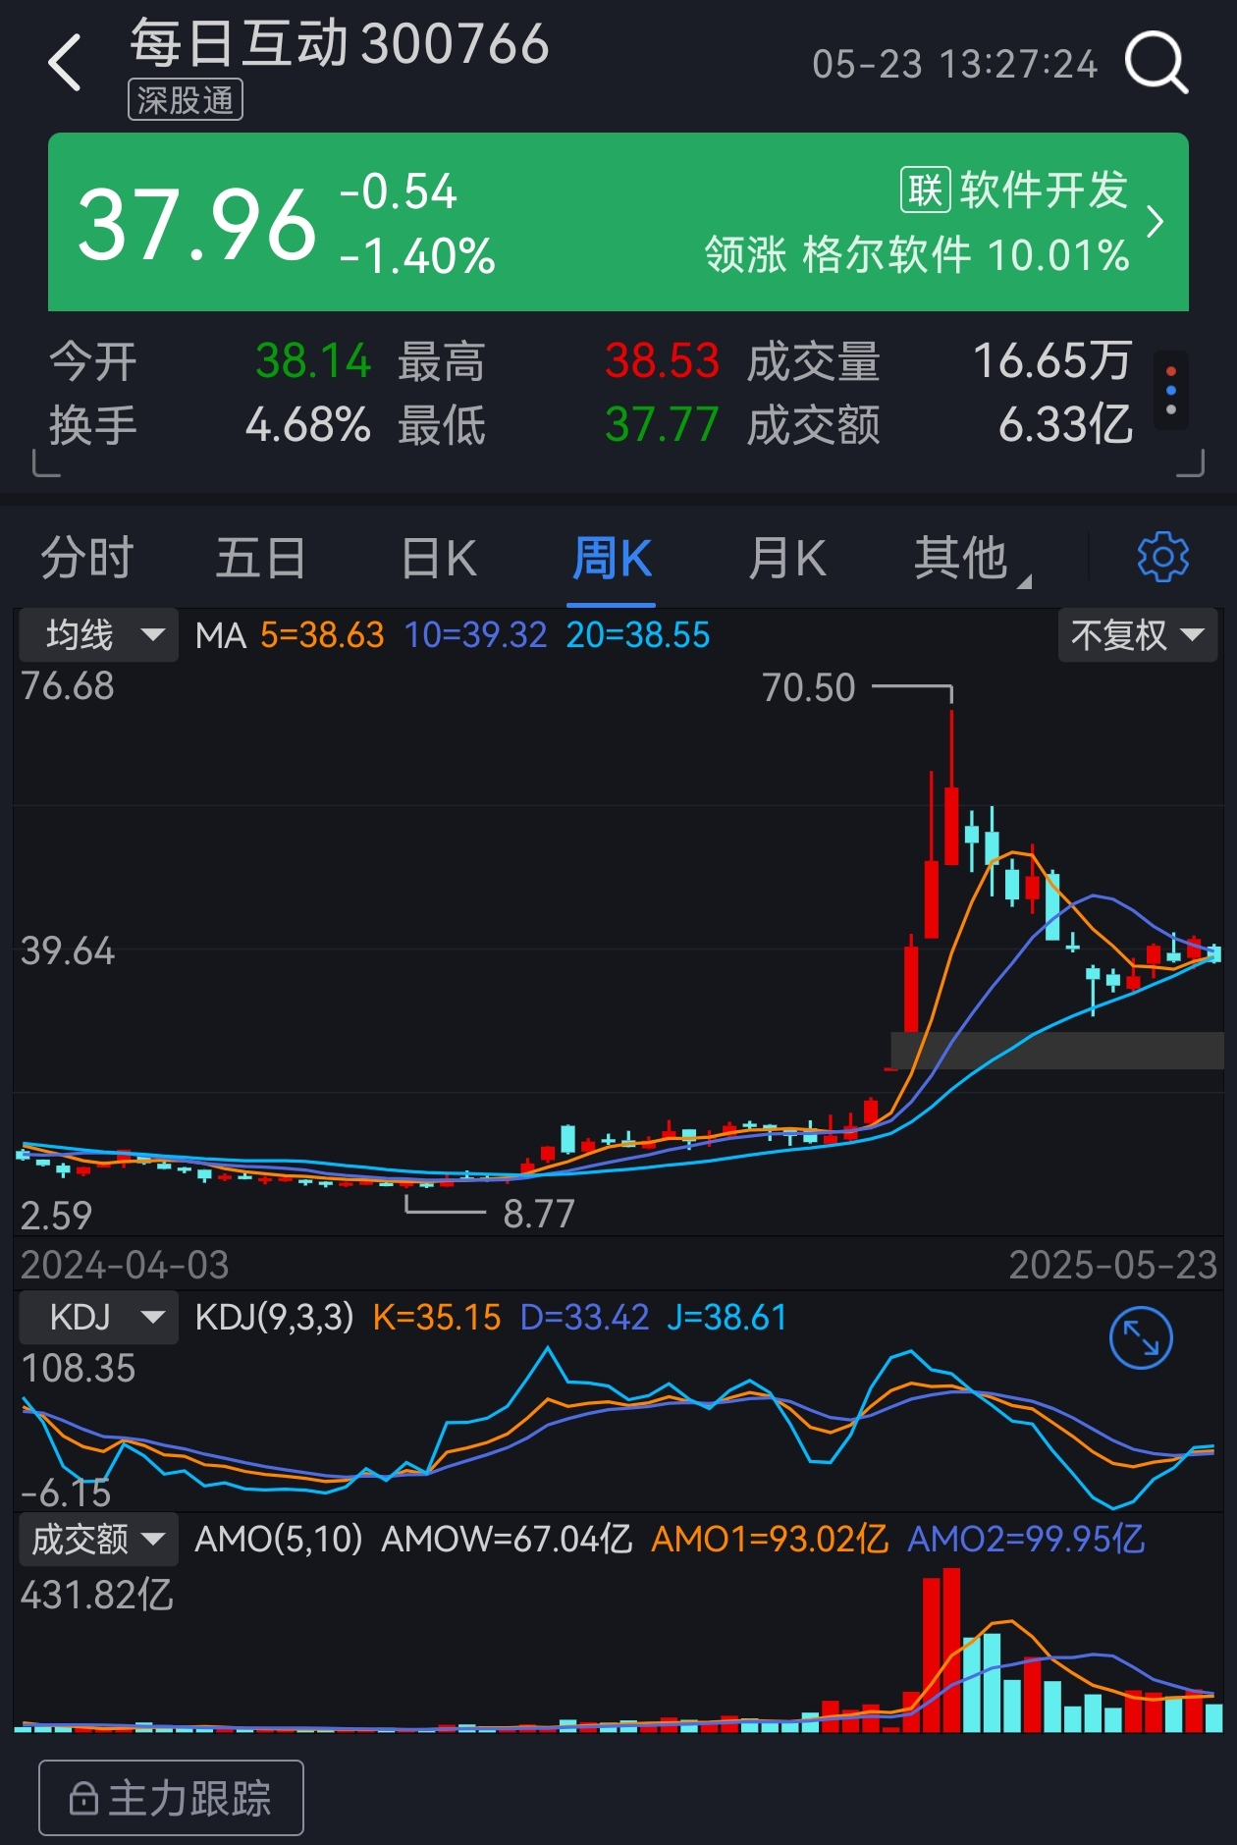This screenshot has width=1237, height=1845.
Task: Tap the 2025-05-23 end date label
Action: click(x=1113, y=1265)
